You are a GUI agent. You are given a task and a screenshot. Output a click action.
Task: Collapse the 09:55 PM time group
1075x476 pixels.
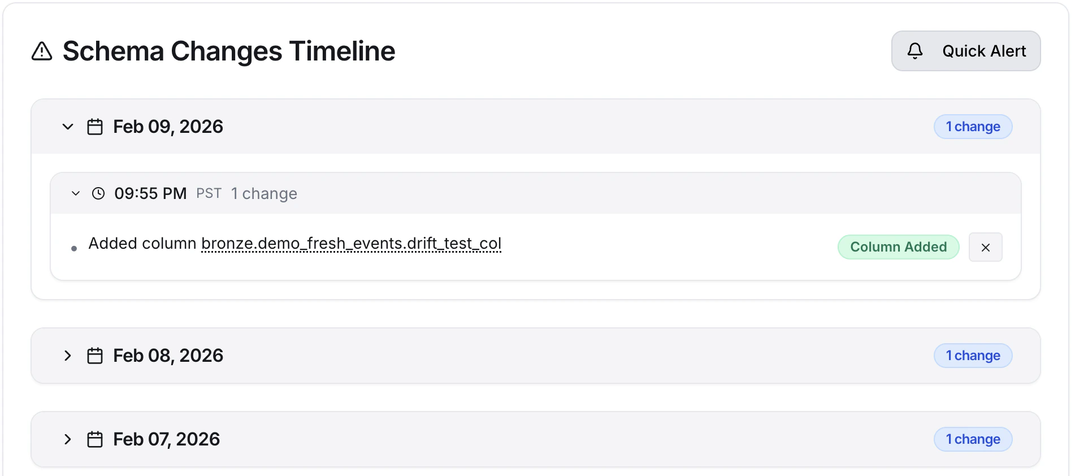pos(76,193)
